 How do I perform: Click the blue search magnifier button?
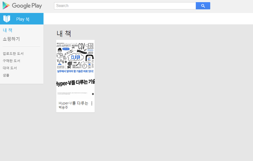[x=203, y=6]
